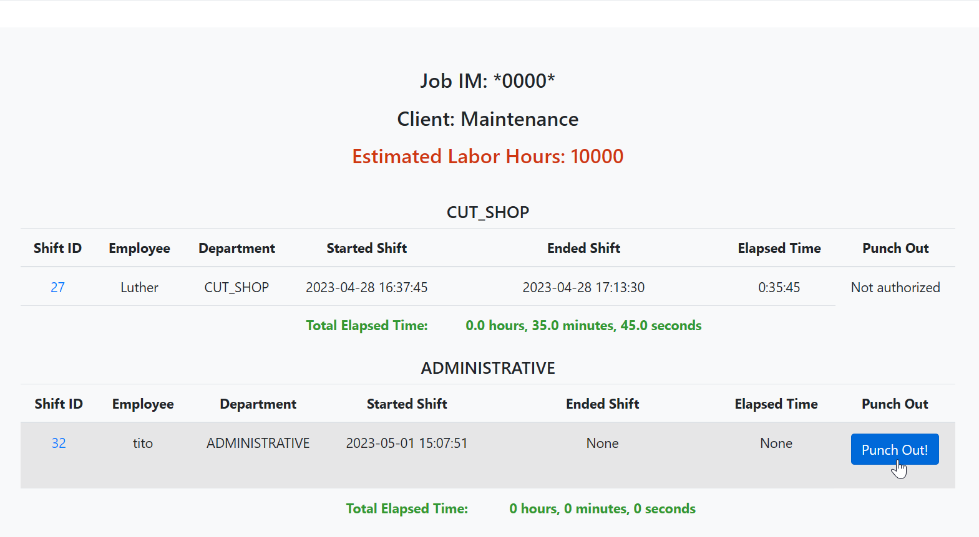Screen dimensions: 979x537
Task: Click start time 2023-04-28 16:37:45
Action: click(367, 287)
